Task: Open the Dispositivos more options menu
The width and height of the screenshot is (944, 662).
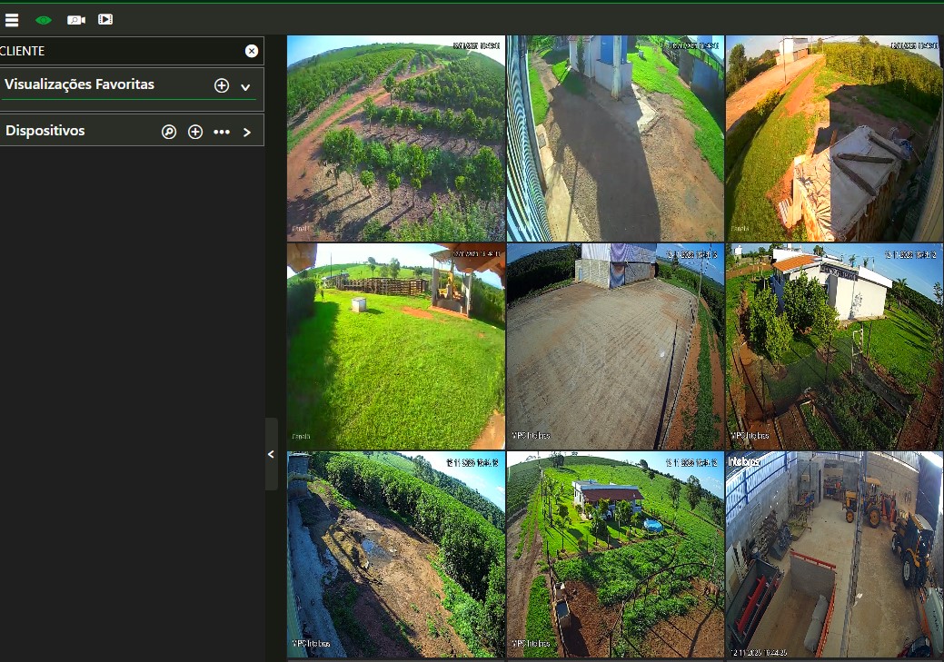Action: click(222, 132)
